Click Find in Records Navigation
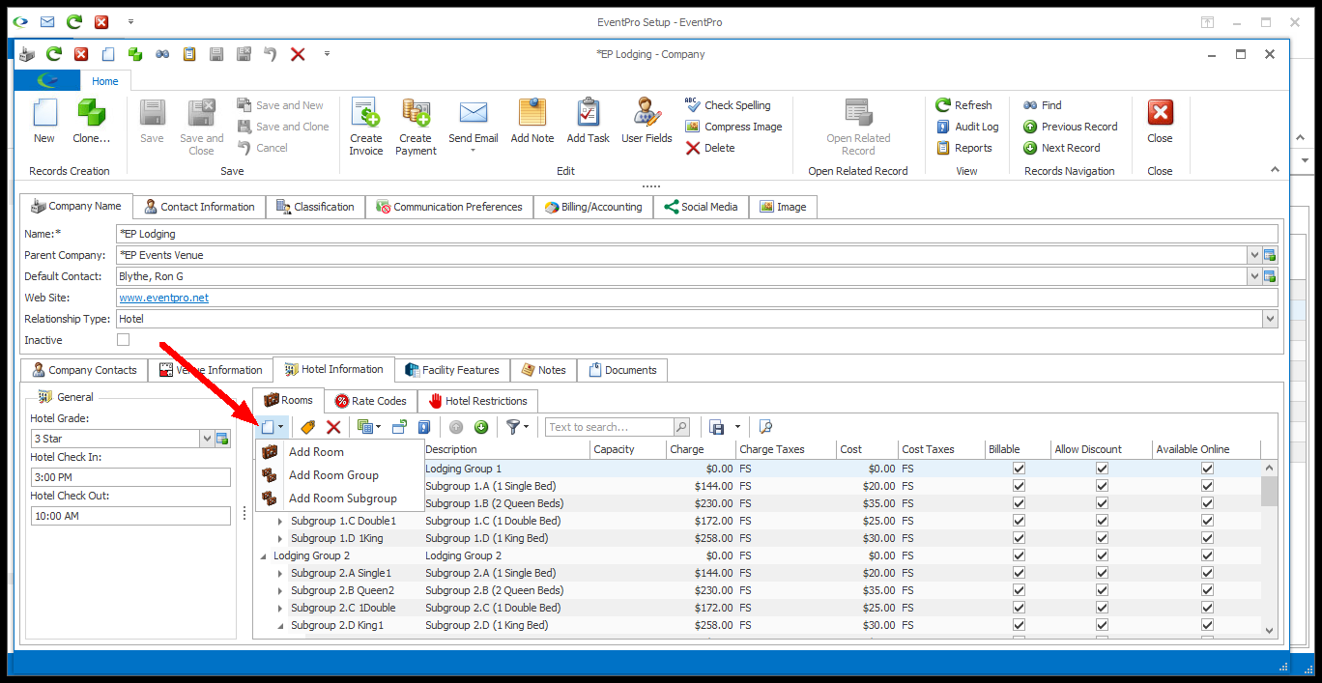This screenshot has height=683, width=1322. tap(1042, 105)
